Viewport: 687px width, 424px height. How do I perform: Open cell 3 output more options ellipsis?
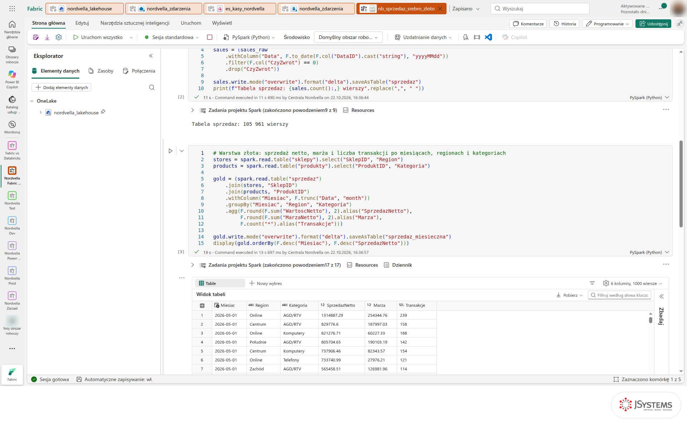coord(666,264)
